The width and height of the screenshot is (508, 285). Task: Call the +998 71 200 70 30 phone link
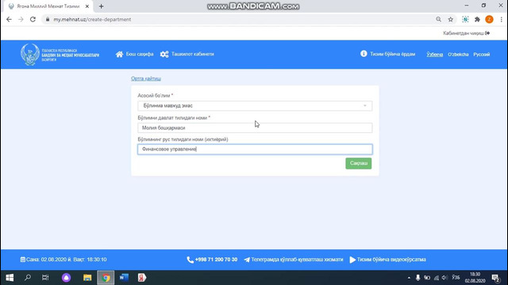(x=212, y=260)
